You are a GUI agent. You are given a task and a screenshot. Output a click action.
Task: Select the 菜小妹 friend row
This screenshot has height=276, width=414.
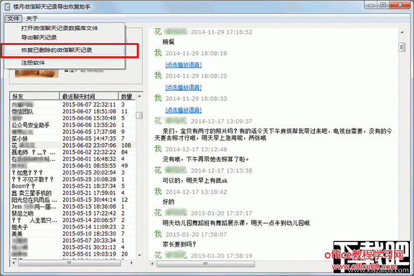[73, 139]
